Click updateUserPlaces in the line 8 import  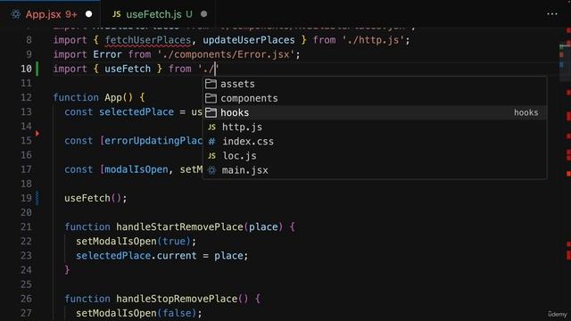[249, 40]
